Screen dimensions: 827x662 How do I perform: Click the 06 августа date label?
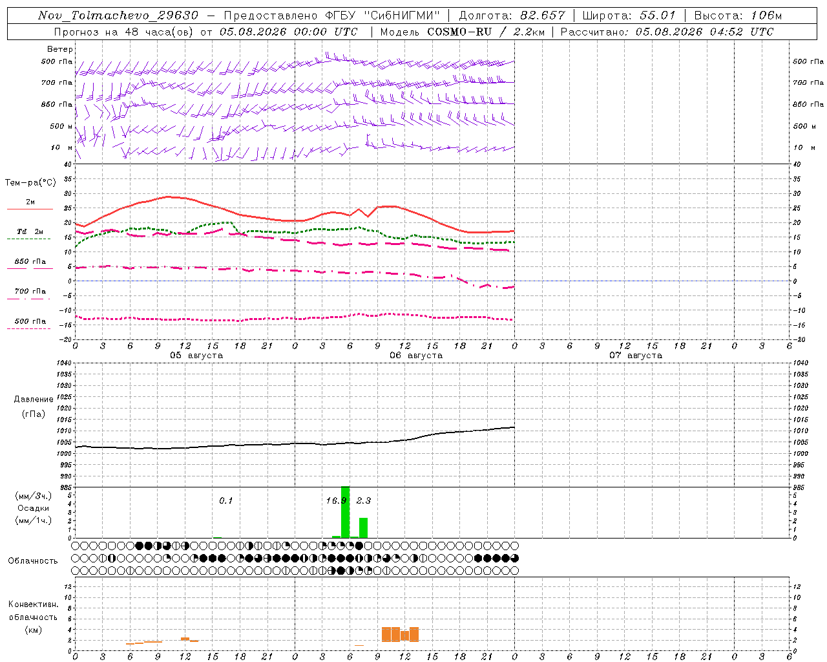(416, 356)
